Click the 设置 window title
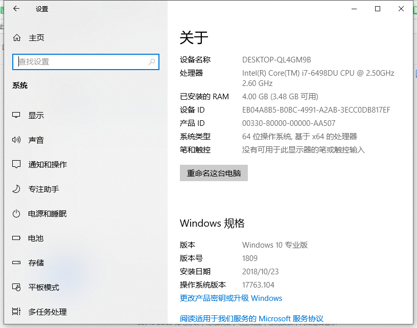 click(42, 9)
